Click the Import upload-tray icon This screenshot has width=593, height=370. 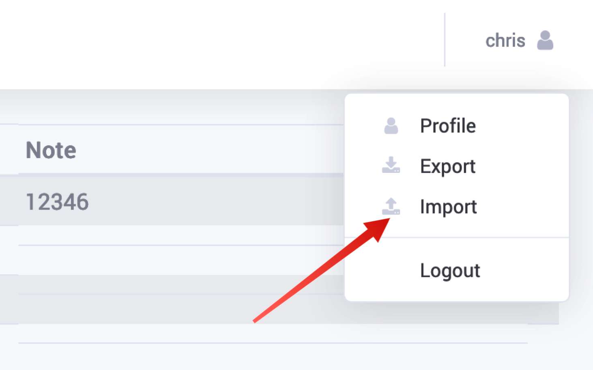coord(391,206)
